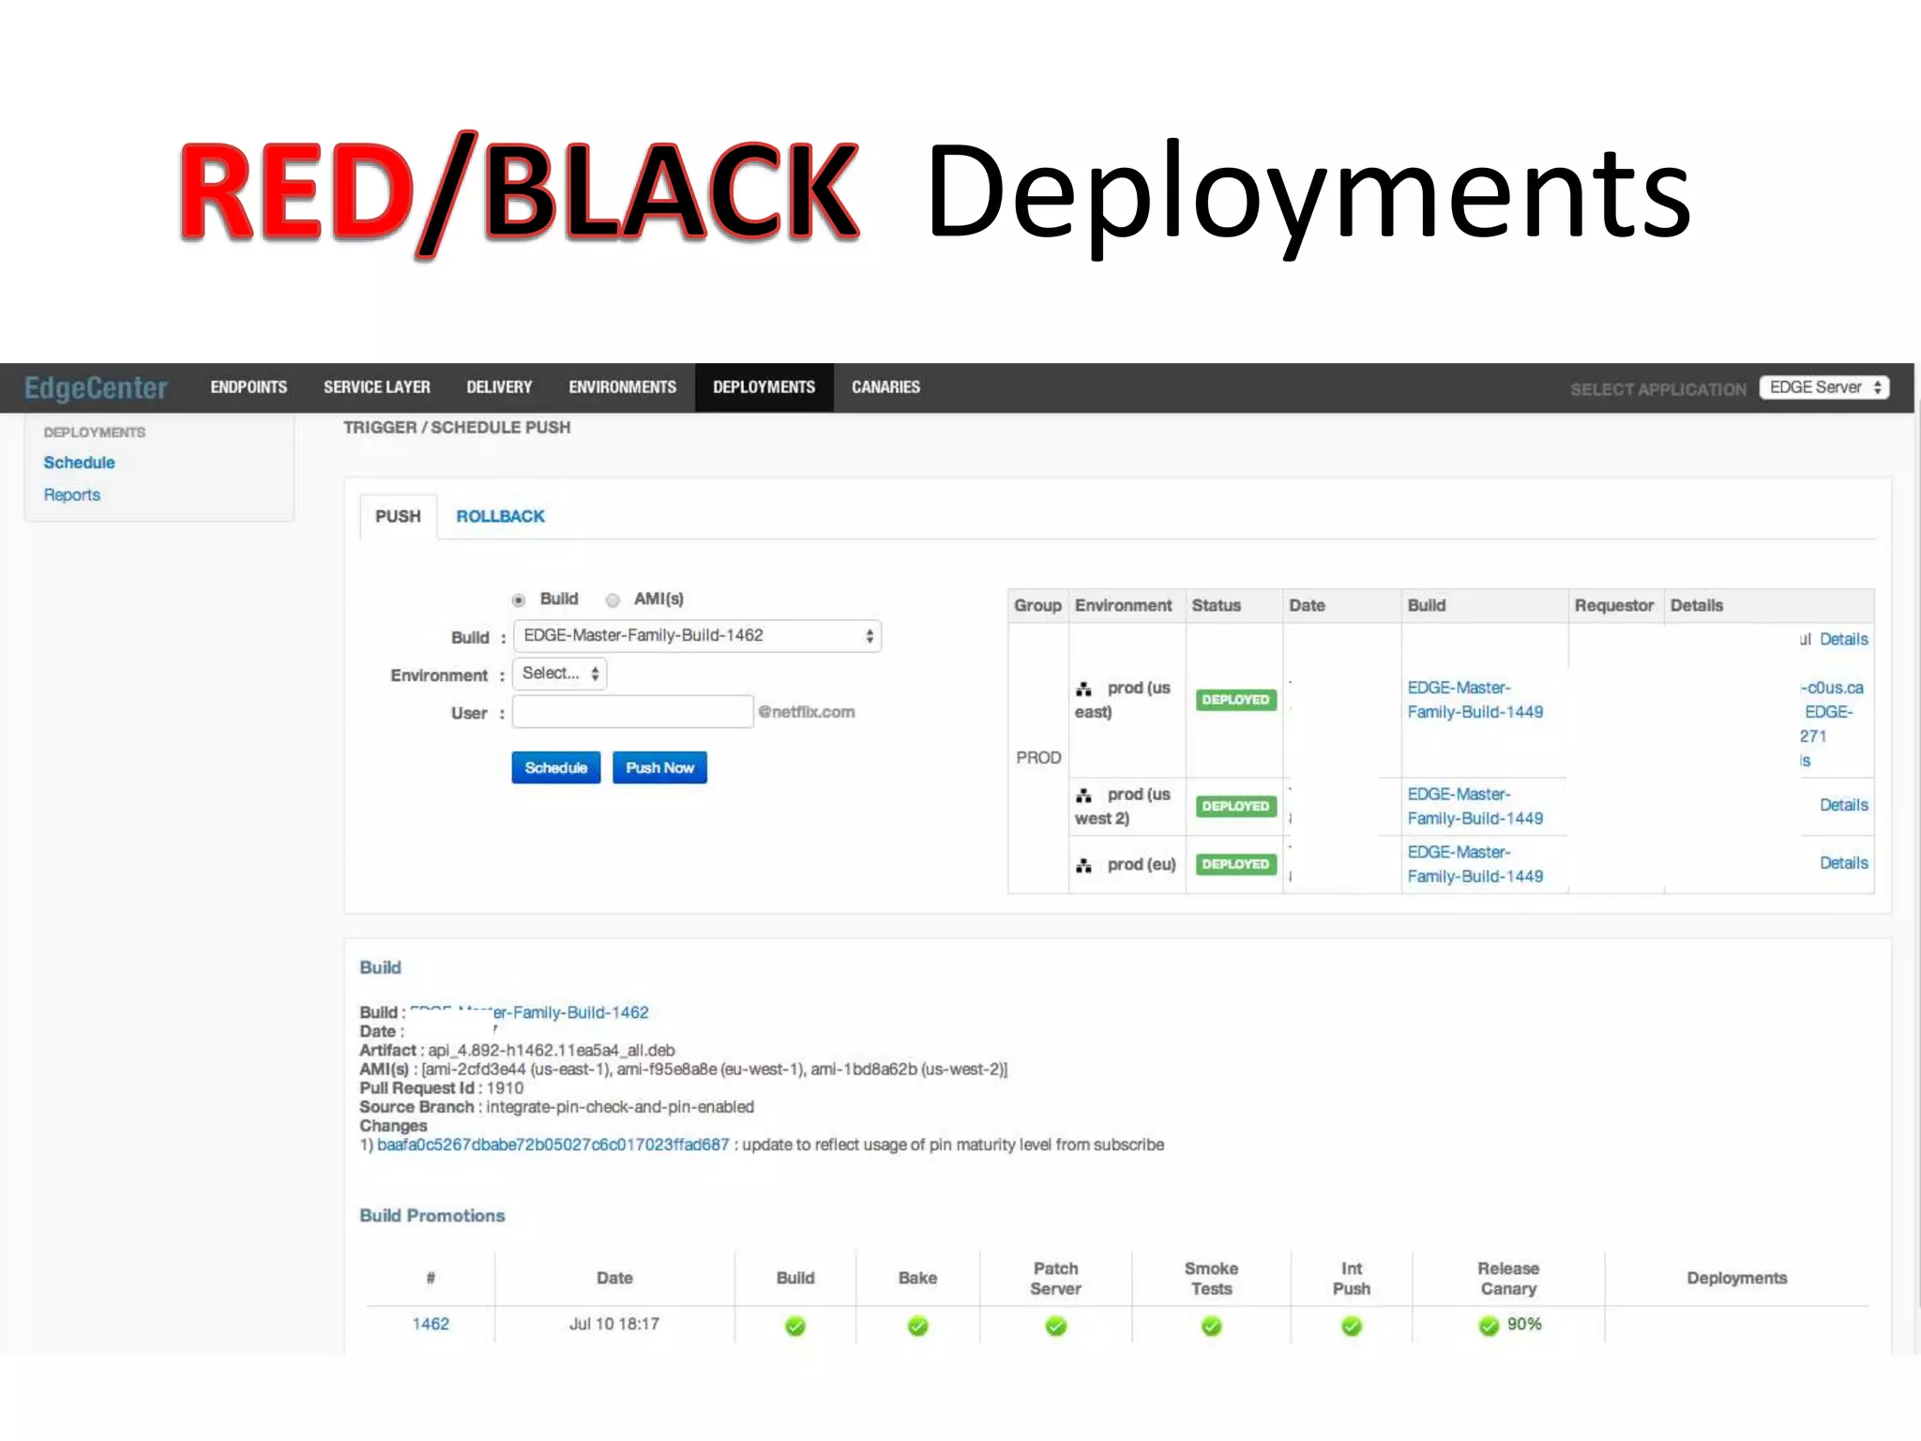Image resolution: width=1921 pixels, height=1441 pixels.
Task: Click the EdgeCenter logo
Action: tap(96, 387)
